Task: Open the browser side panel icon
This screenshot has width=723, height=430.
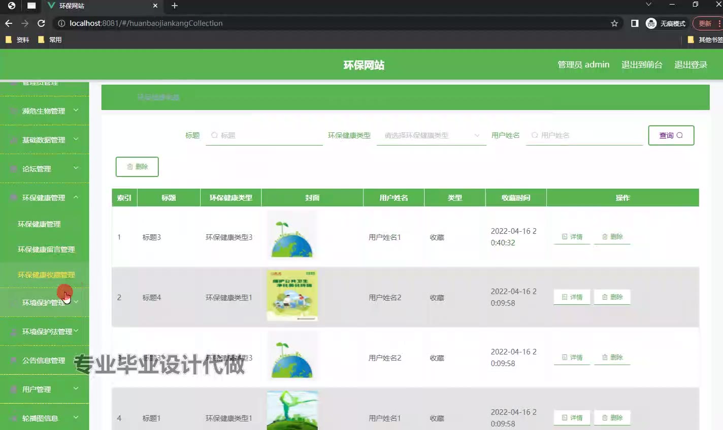Action: pyautogui.click(x=635, y=23)
